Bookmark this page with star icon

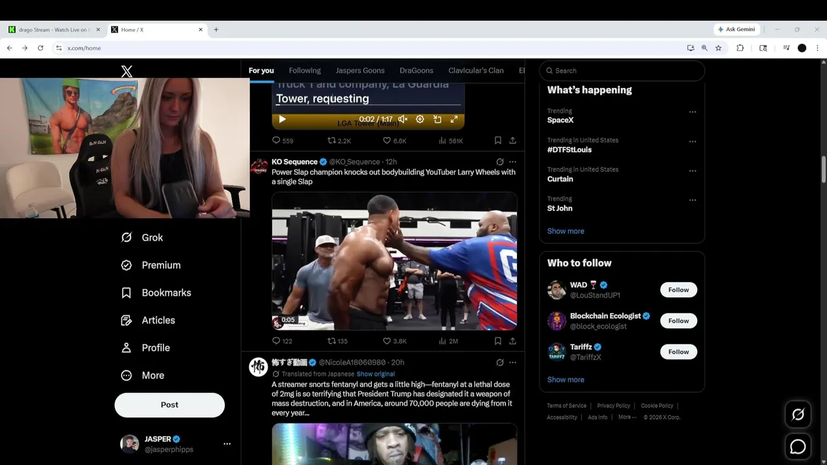pos(718,48)
